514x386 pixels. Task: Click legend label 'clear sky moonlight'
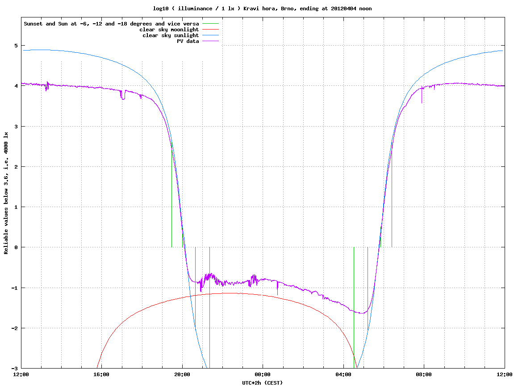click(x=169, y=30)
